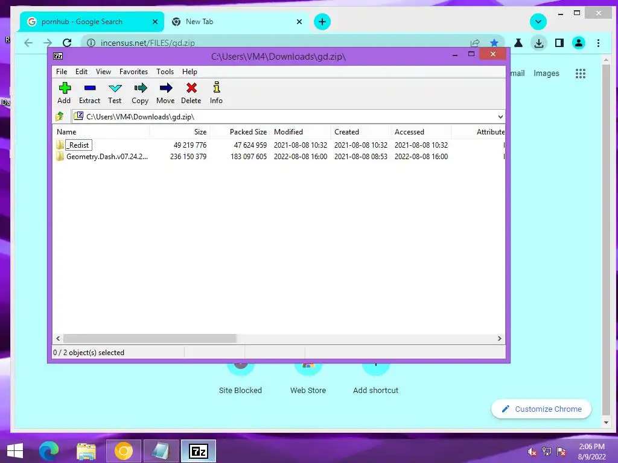Share this page from address bar

point(475,43)
